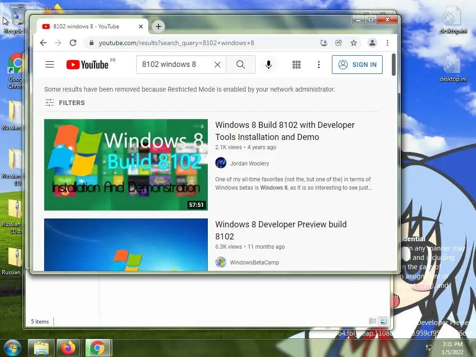The image size is (476, 357).
Task: Open search FILTERS panel
Action: pos(65,103)
